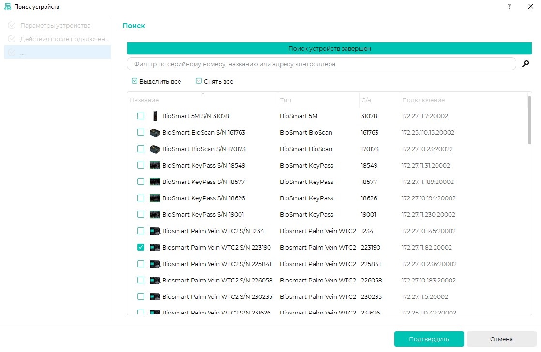Click the KeyPass S/N 19001 device icon
The image size is (541, 352).
coord(154,214)
